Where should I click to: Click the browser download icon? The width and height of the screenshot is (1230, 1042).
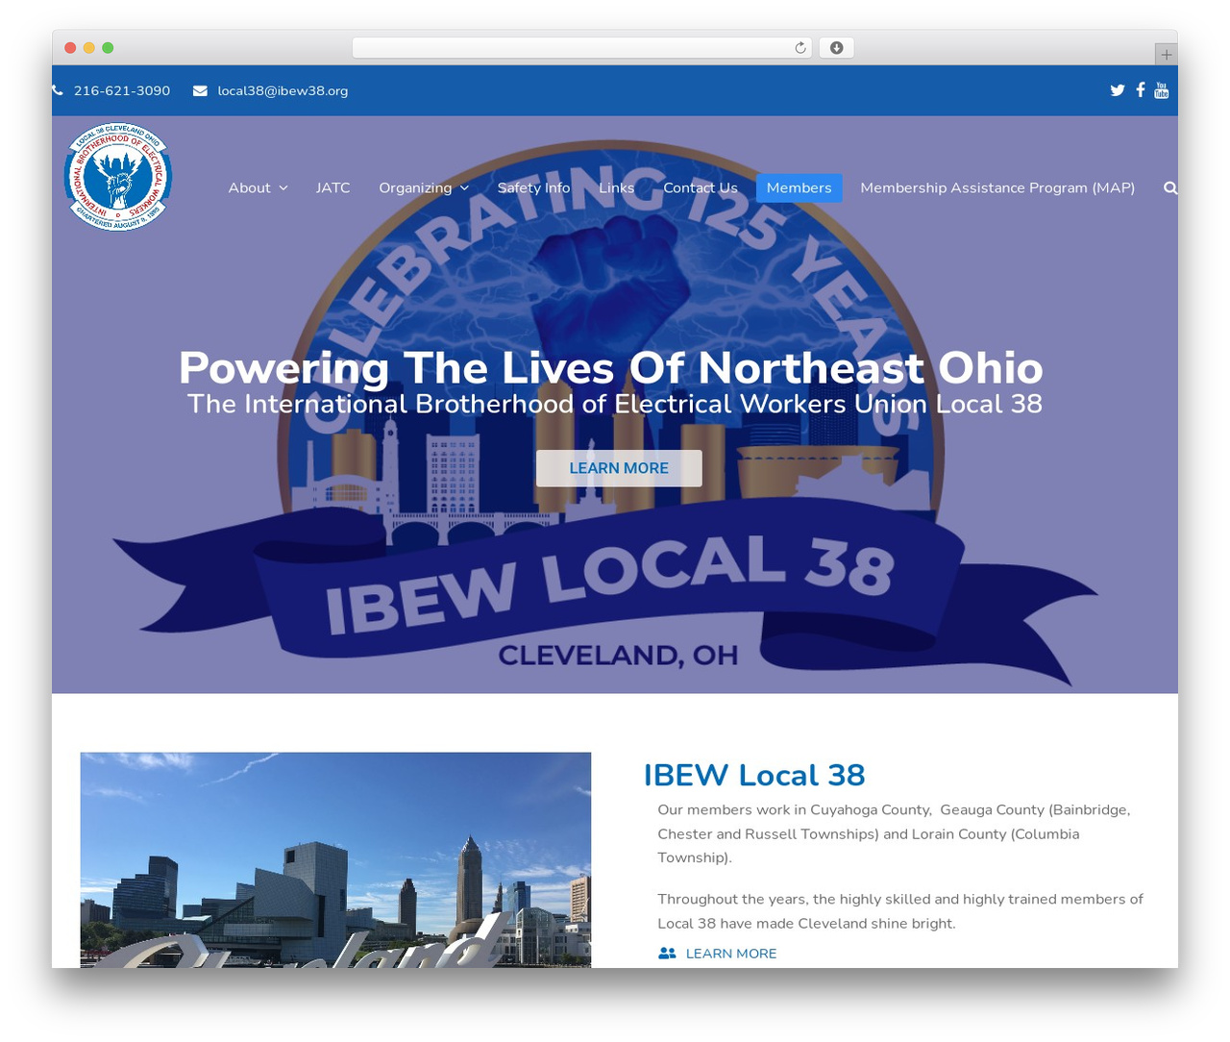click(836, 48)
